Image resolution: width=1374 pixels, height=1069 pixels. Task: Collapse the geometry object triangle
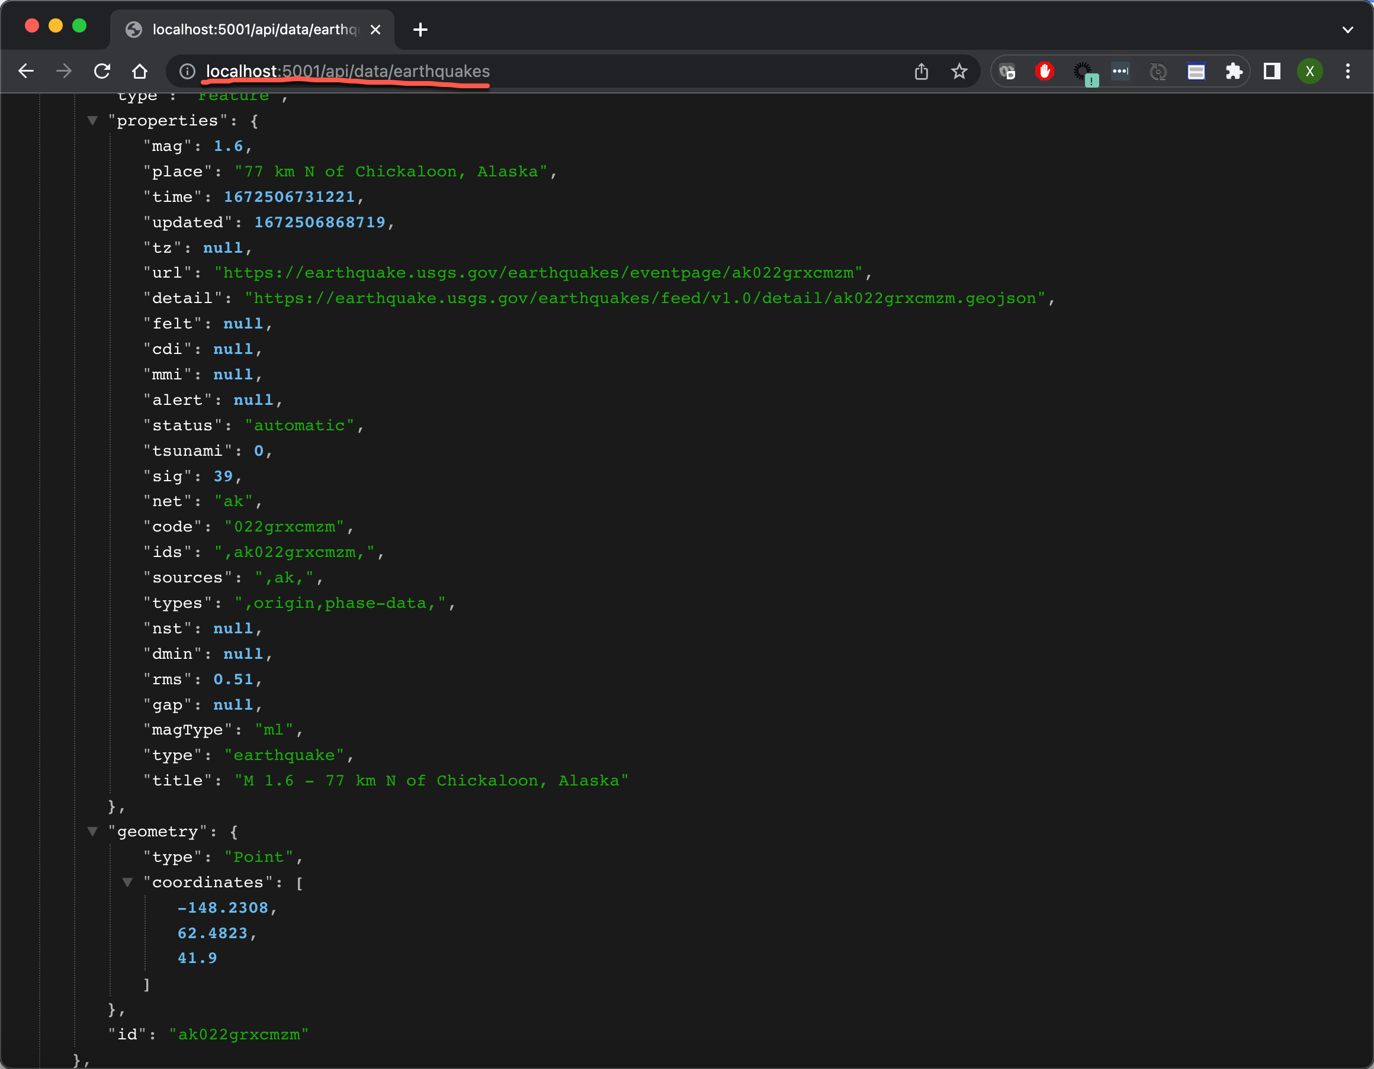pos(92,831)
